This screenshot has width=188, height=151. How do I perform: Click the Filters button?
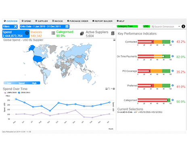[x=10, y=27]
